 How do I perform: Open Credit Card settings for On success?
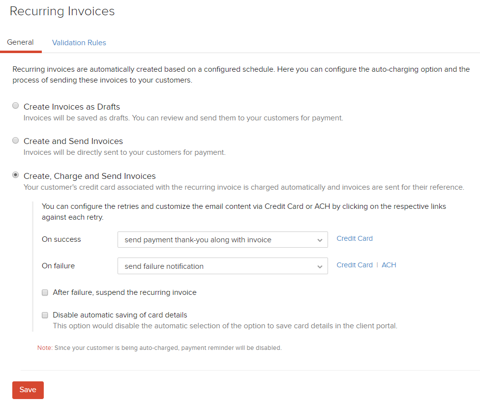coord(355,238)
